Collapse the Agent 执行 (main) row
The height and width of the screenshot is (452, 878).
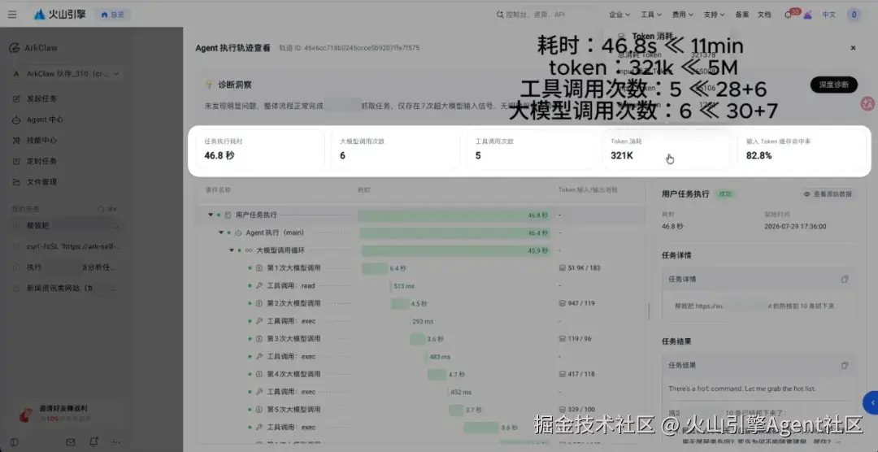coord(221,233)
